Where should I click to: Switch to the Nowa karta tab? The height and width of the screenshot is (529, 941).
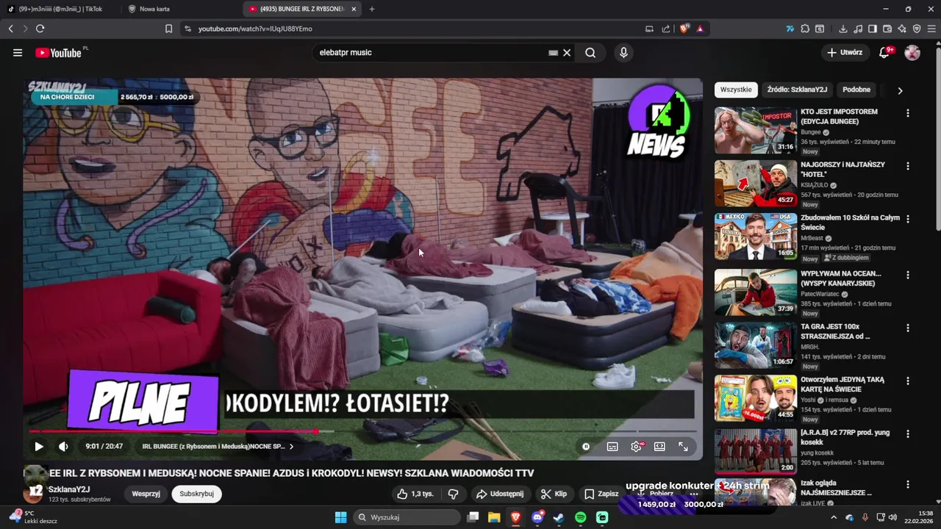click(181, 9)
